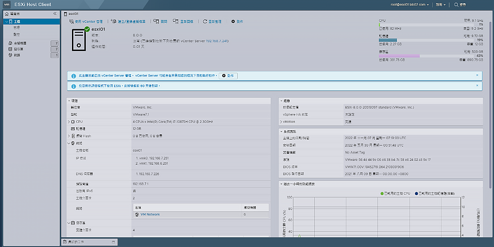Click the search magnifier in top bar
The image size is (494, 247).
(x=456, y=5)
